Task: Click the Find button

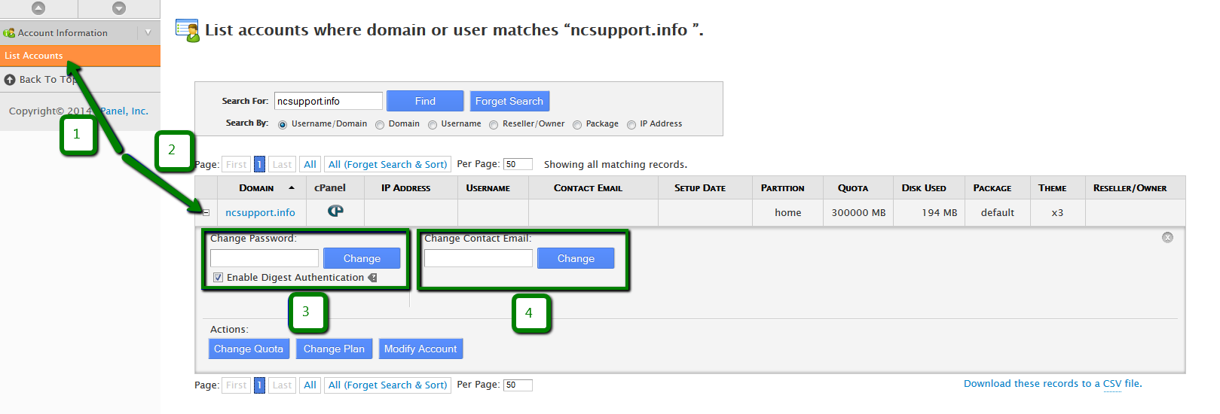Action: click(x=425, y=101)
